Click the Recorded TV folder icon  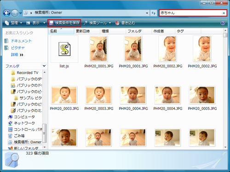click(x=13, y=73)
